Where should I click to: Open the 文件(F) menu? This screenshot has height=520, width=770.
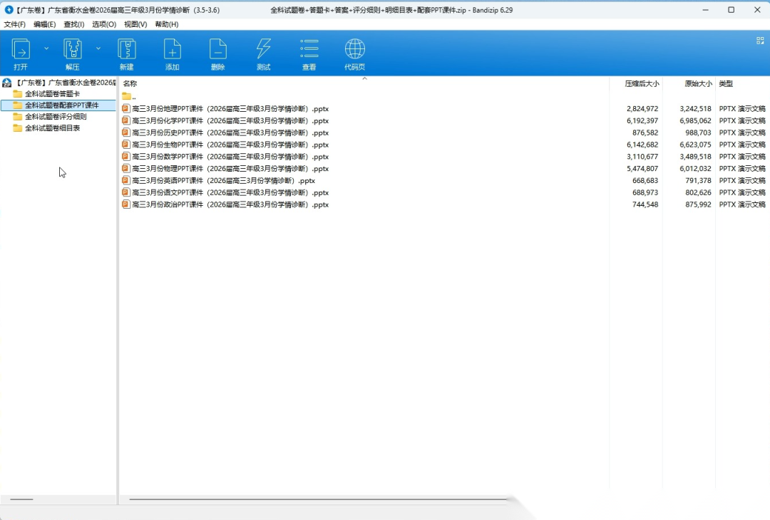tap(15, 24)
